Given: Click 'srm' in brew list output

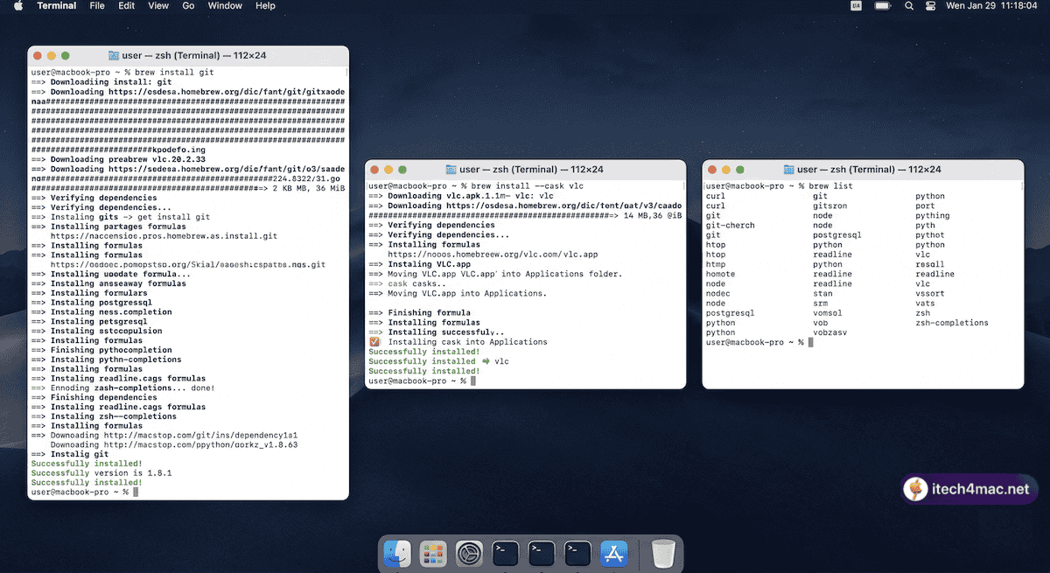Looking at the screenshot, I should click(x=821, y=304).
